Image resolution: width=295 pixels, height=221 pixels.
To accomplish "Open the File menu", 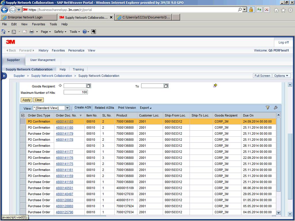I will pyautogui.click(x=4, y=24).
